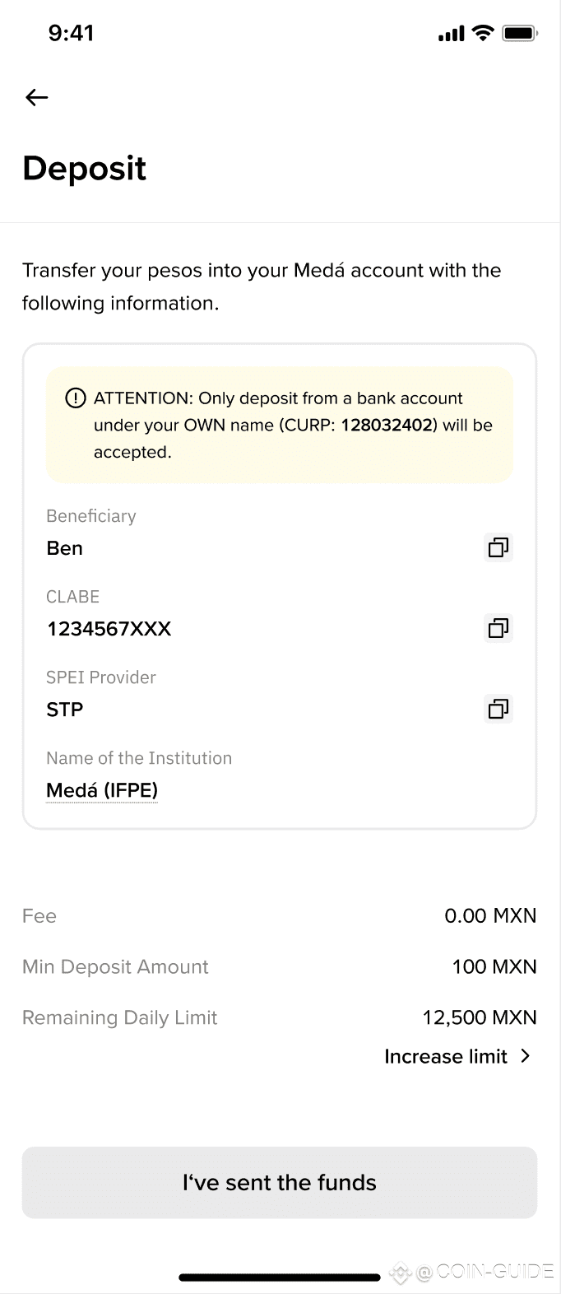
Task: Tap the CLABE value 1234567XXX
Action: coord(109,629)
